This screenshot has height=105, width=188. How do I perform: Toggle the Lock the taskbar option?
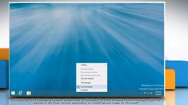tap(92, 87)
